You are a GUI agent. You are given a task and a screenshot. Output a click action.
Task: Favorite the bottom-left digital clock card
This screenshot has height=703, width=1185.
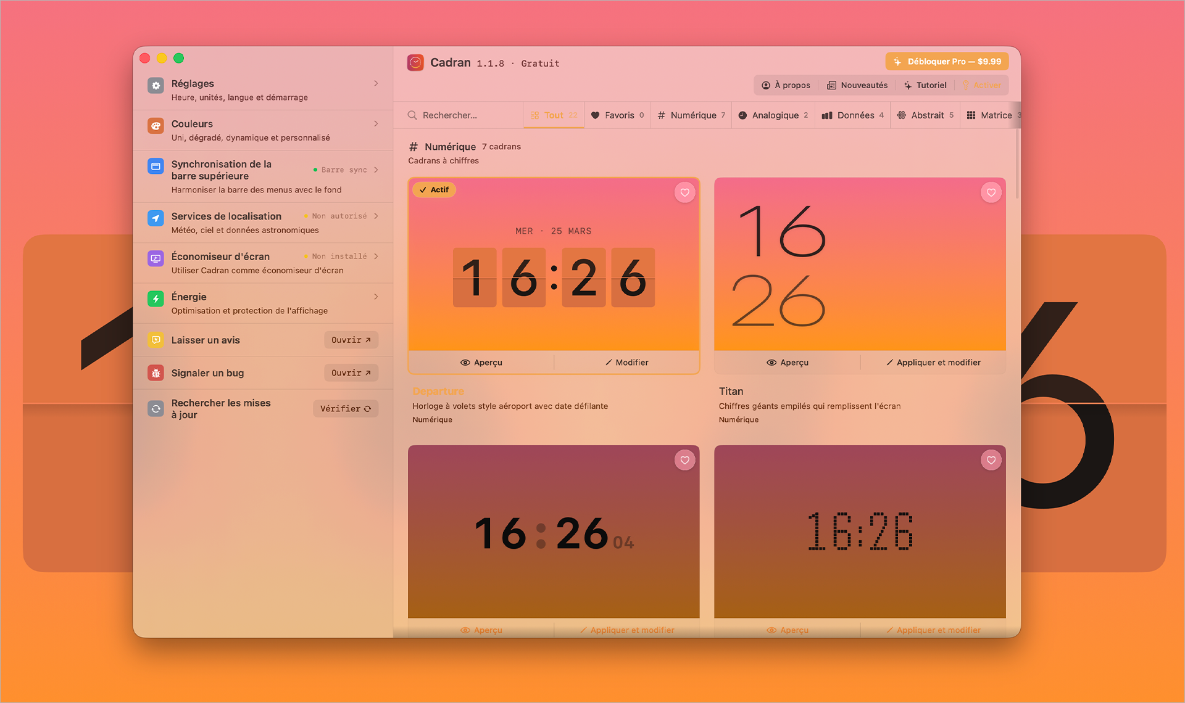(x=684, y=460)
